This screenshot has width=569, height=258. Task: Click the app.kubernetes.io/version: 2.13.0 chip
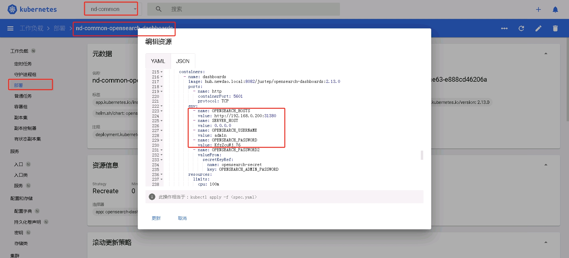point(461,102)
